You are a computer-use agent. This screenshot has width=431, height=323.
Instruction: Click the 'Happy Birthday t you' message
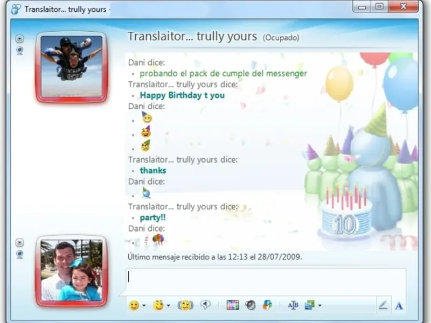pyautogui.click(x=182, y=95)
